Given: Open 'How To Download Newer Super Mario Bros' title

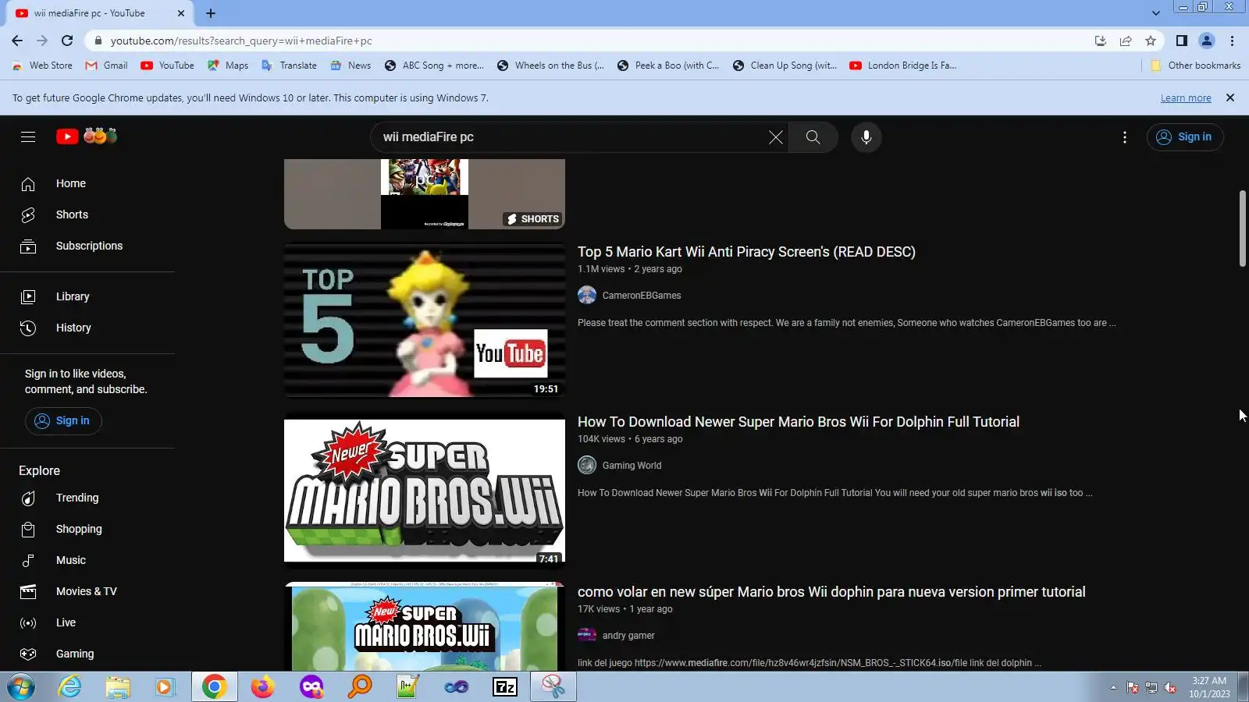Looking at the screenshot, I should click(x=799, y=422).
